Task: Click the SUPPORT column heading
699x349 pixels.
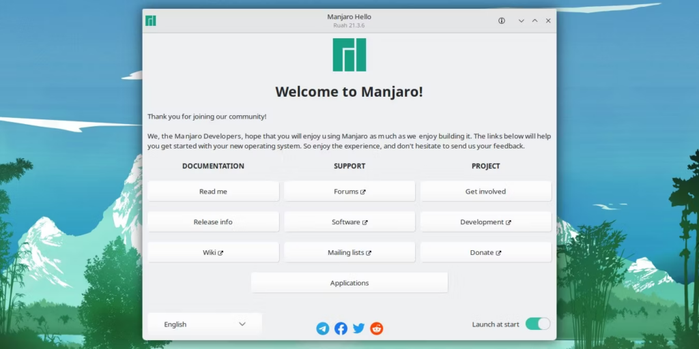Action: [349, 166]
